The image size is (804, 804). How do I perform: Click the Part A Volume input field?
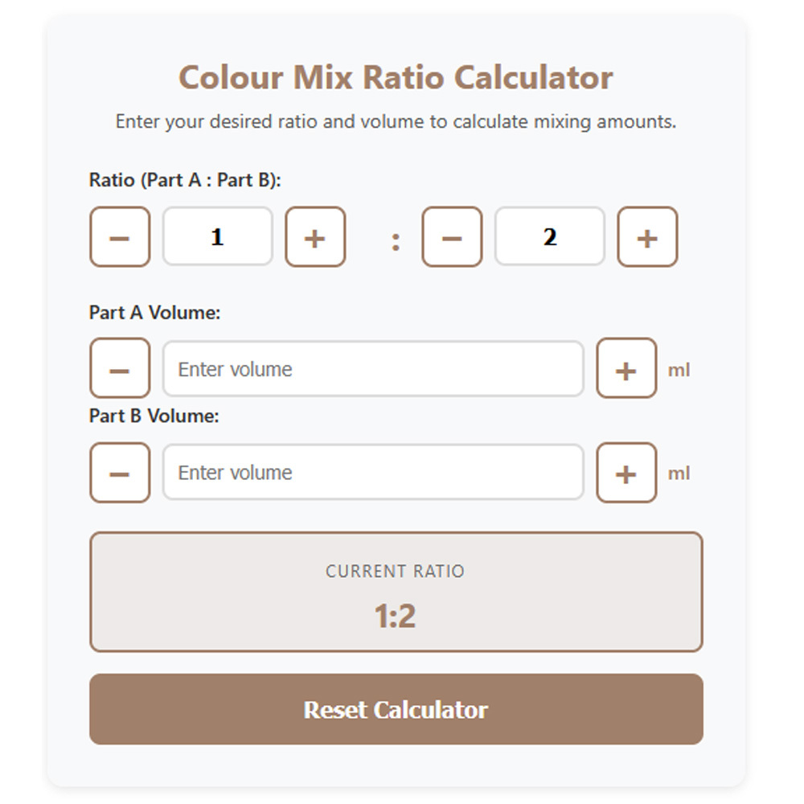tap(372, 369)
